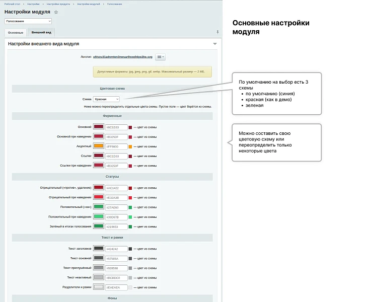
Task: Click small scheme square for Зелёный в итогах голосования
Action: coord(130,226)
